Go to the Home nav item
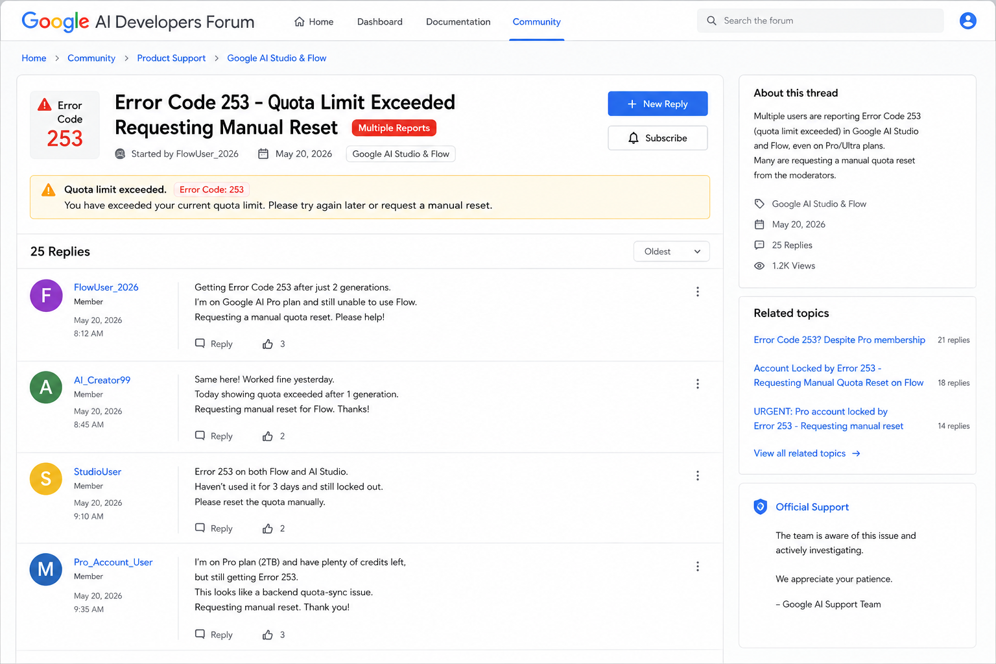 (x=314, y=21)
